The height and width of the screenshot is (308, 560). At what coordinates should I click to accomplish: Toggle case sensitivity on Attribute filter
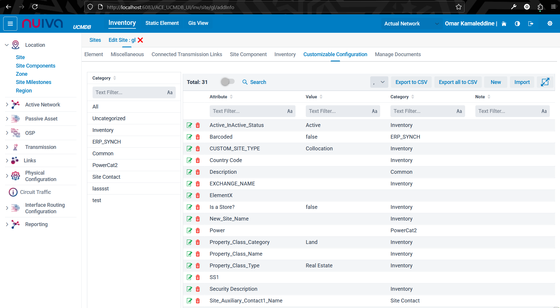[x=290, y=111]
